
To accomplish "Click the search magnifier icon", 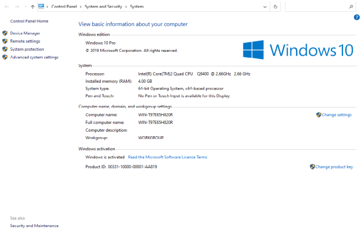I will [350, 6].
